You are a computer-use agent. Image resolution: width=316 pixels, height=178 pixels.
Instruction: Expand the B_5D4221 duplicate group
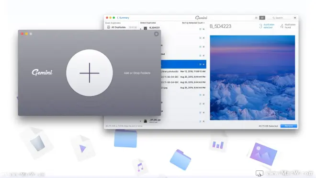pyautogui.click(x=141, y=29)
